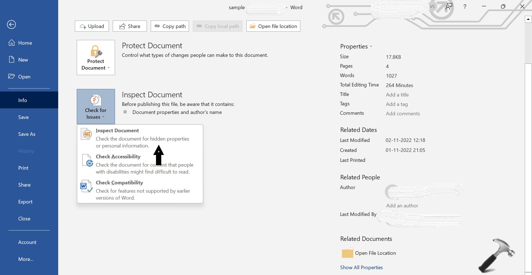Viewport: 532px width, 275px height.
Task: Select the Inspect Document option
Action: [x=117, y=130]
